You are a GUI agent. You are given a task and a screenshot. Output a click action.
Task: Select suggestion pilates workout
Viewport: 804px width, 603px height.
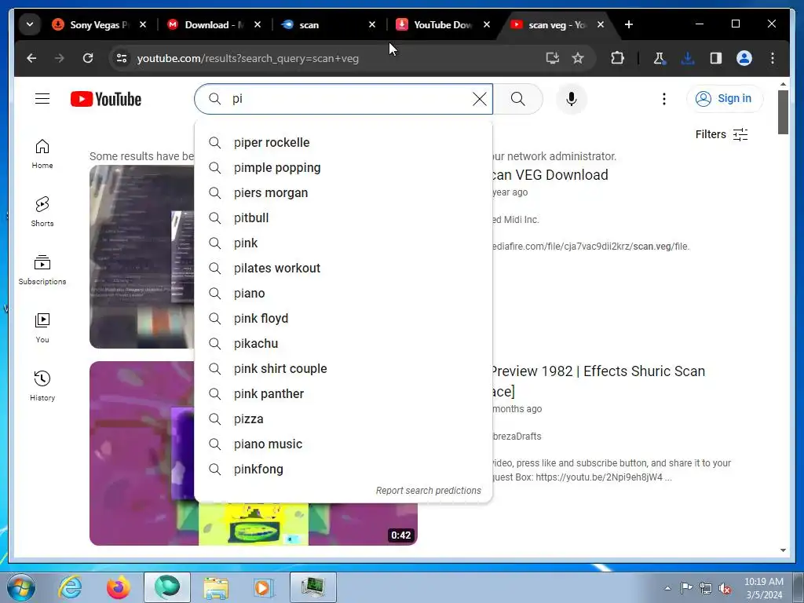(343, 269)
